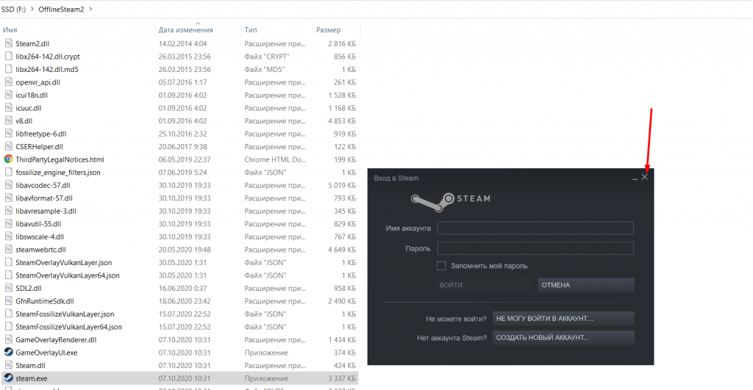Click the СОЗДАТЬ НОВЫЙ АККАУНТ button

563,338
